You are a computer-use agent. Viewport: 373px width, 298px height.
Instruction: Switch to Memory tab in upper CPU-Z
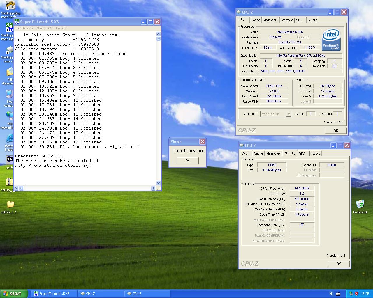[x=287, y=20]
